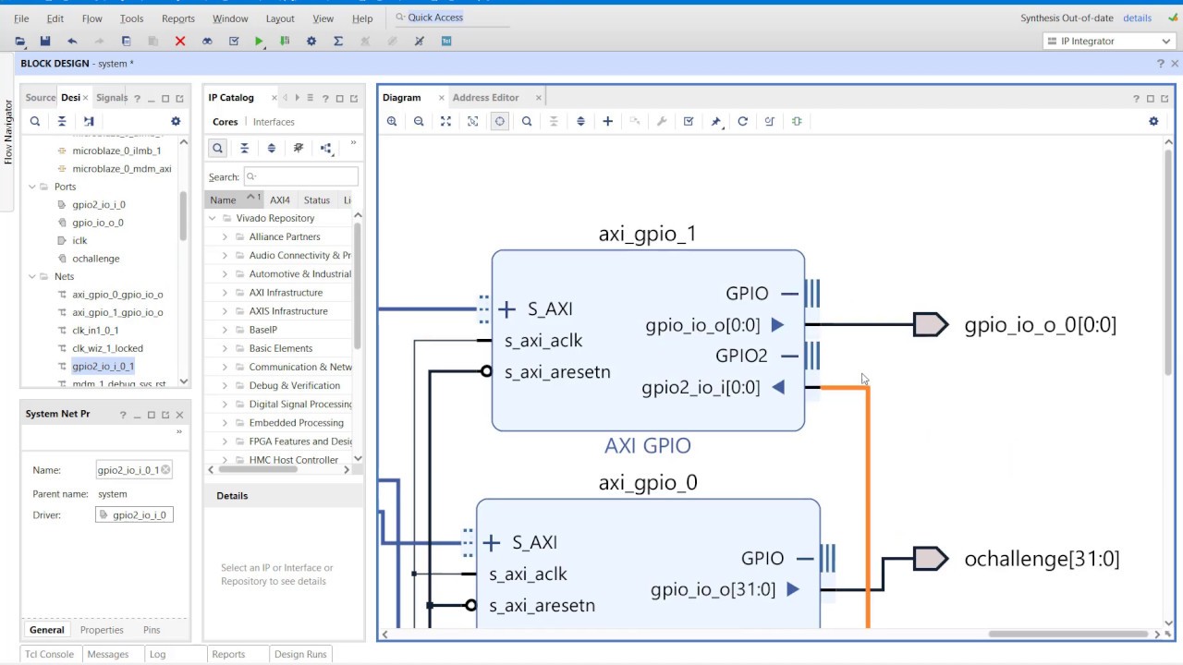Click search icon in Design panel toolbar

[x=35, y=121]
